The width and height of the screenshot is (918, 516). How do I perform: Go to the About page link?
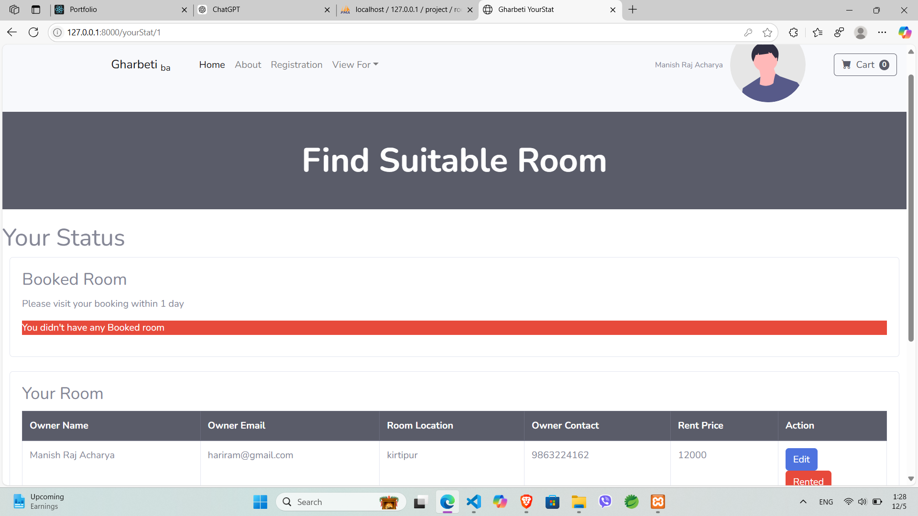(248, 64)
